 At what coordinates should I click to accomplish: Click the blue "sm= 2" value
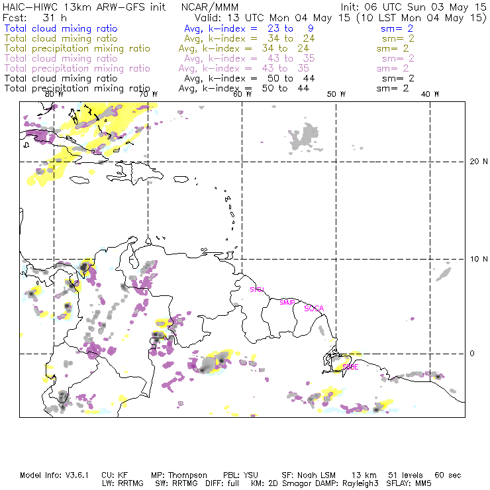(x=397, y=28)
